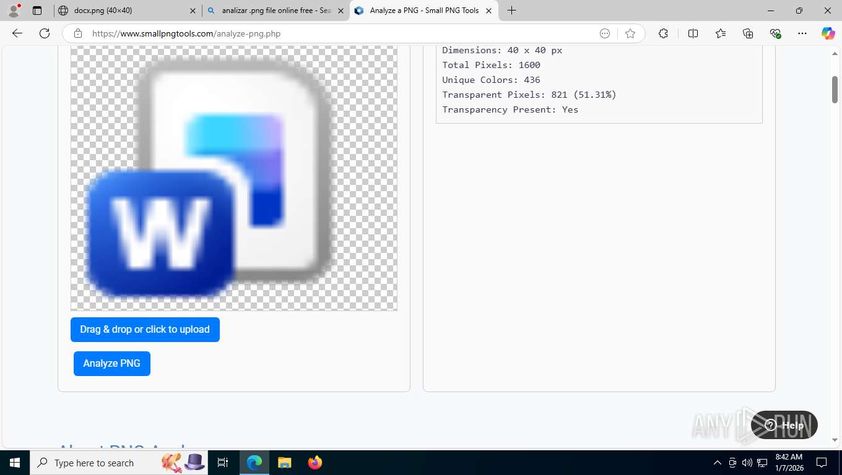842x475 pixels.
Task: Open the 8:42 AM clock and calendar
Action: click(789, 463)
